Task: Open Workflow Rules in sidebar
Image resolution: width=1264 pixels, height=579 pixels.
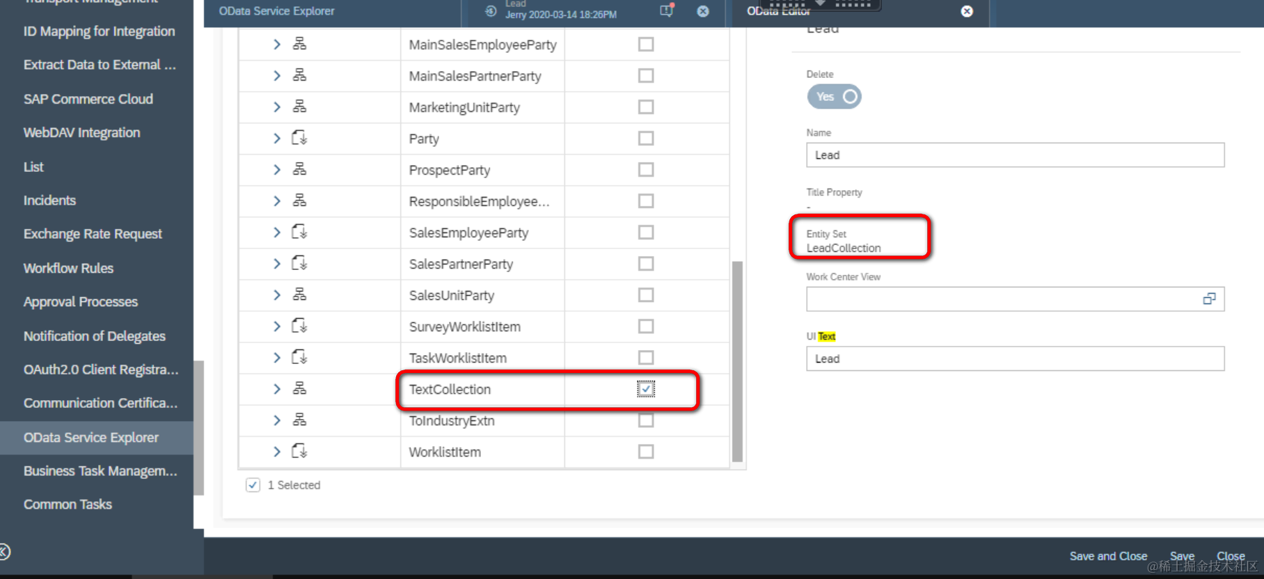Action: pyautogui.click(x=68, y=268)
